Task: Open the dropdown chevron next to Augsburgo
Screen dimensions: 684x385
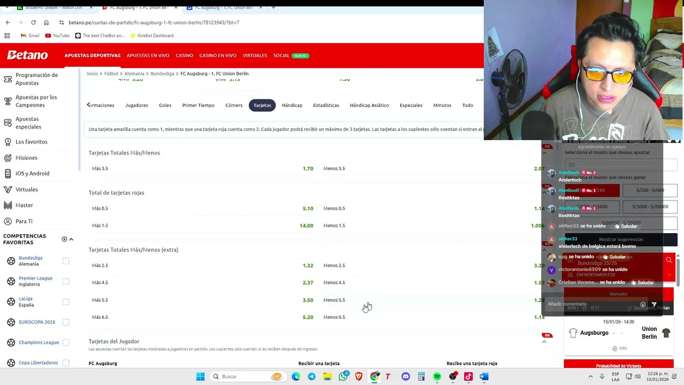Action: pos(614,333)
